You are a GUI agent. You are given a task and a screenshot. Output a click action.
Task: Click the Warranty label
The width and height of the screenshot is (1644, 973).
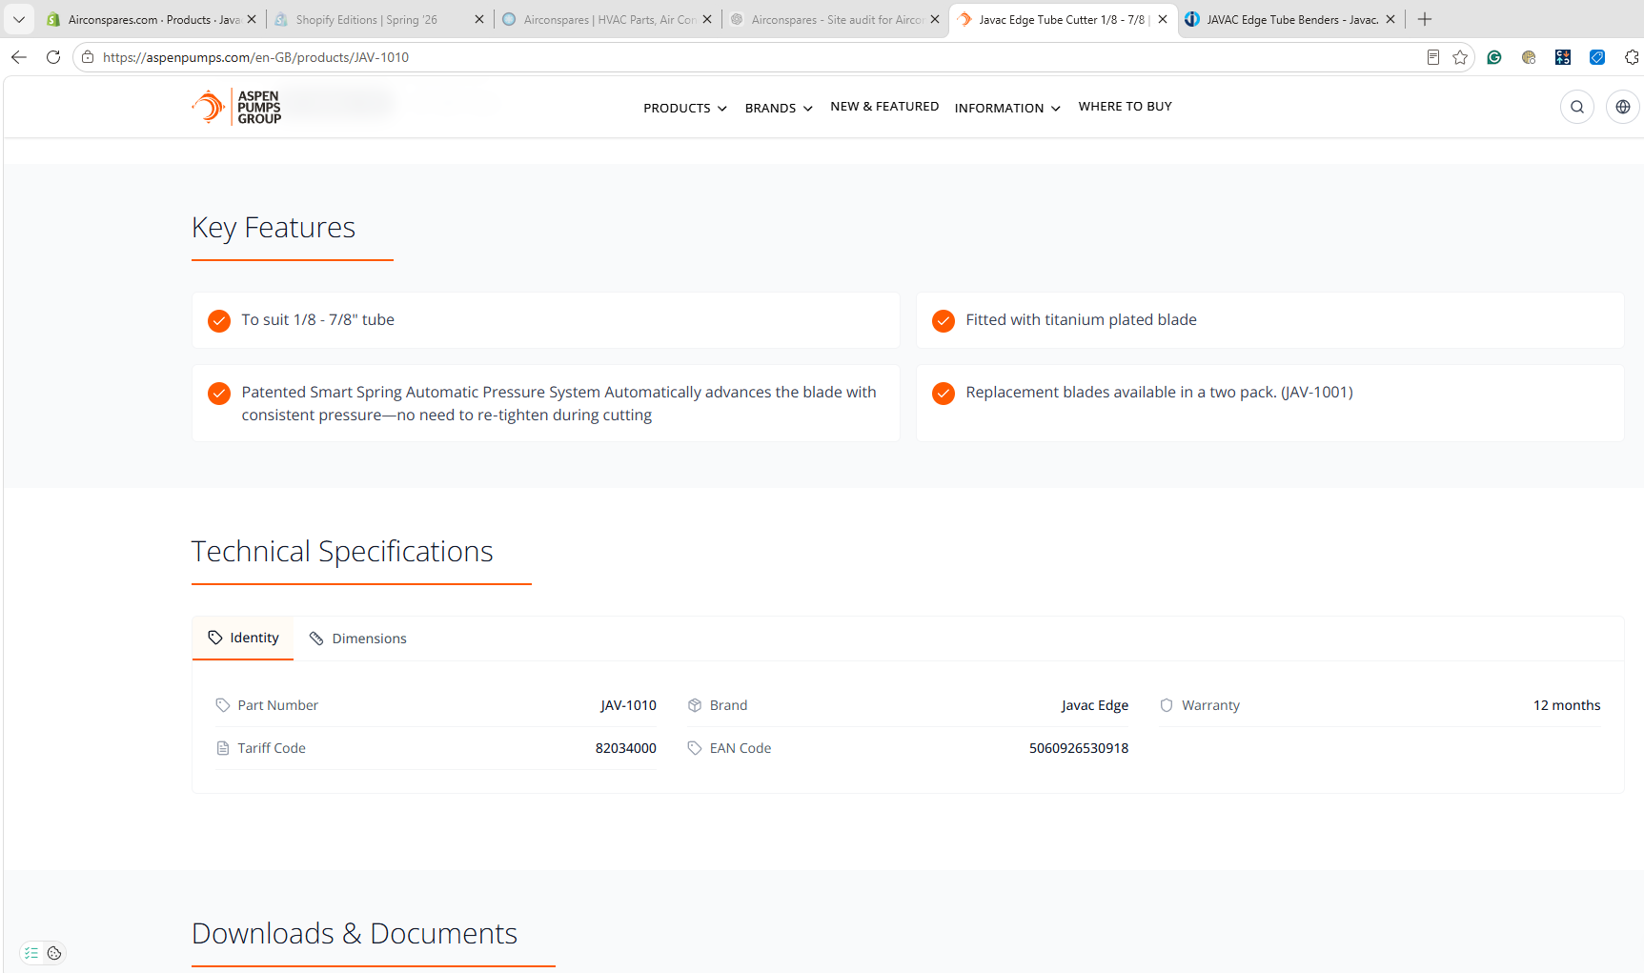coord(1210,705)
